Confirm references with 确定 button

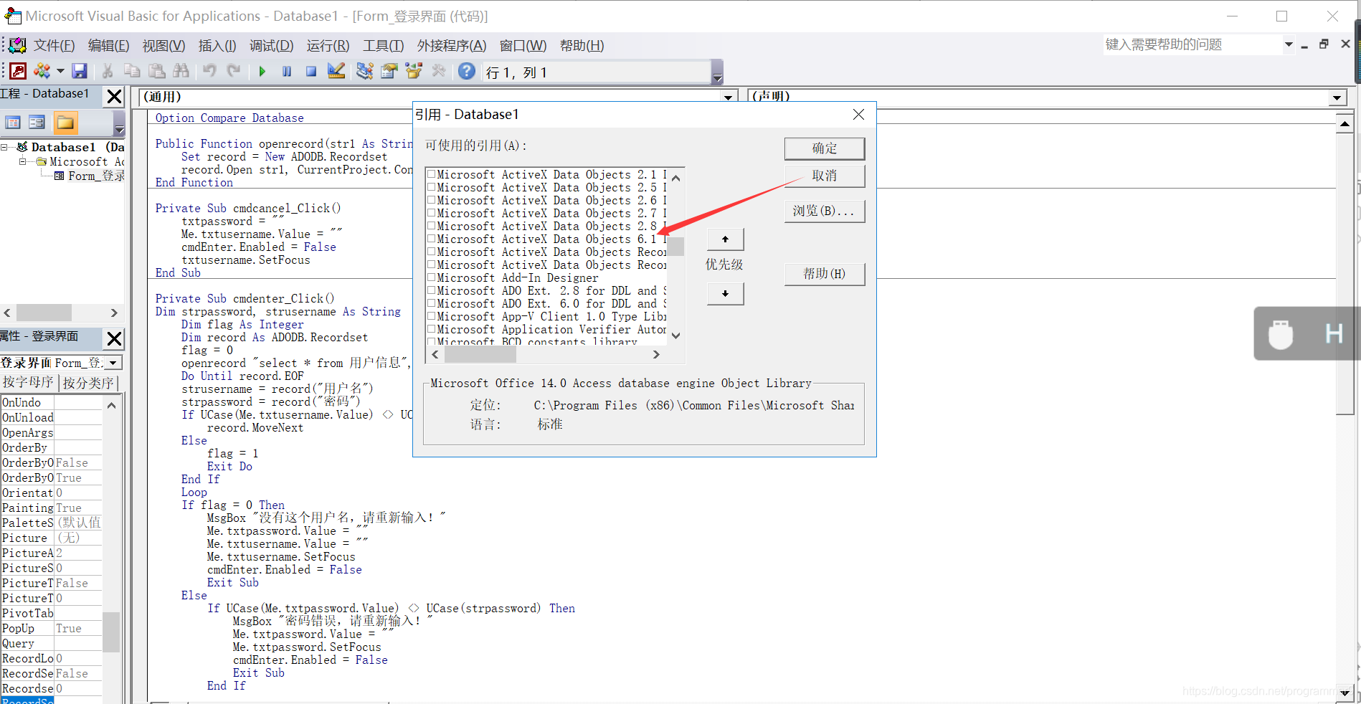(825, 148)
